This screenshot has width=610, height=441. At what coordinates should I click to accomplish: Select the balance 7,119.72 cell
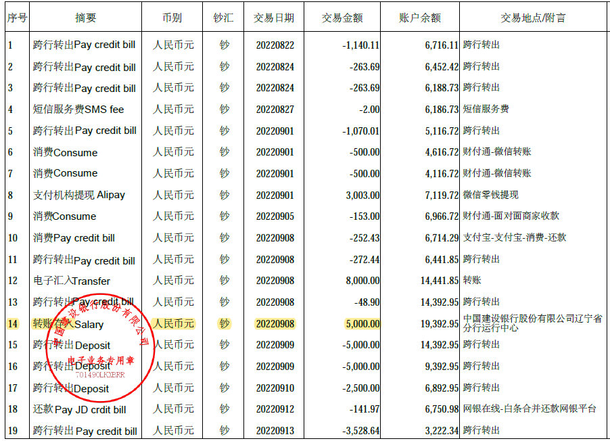[442, 195]
